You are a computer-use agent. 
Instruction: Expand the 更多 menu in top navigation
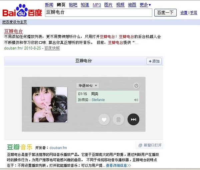pos(145,5)
